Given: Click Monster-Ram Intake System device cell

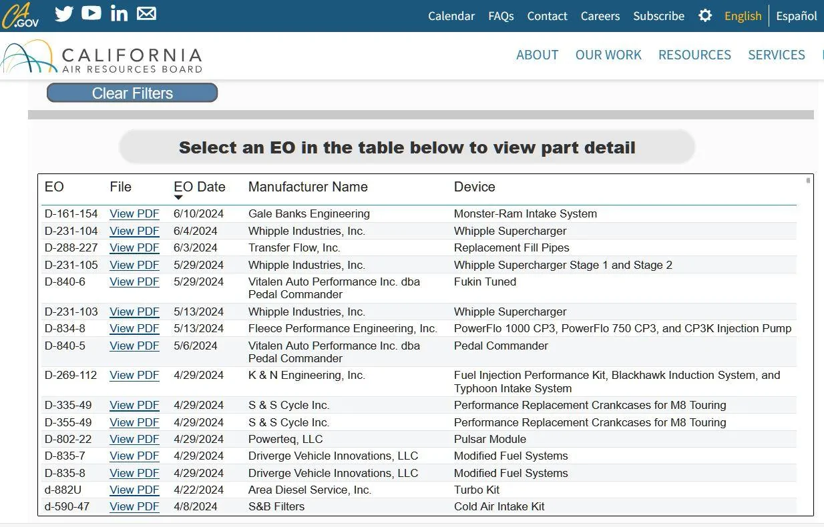Looking at the screenshot, I should pyautogui.click(x=526, y=214).
